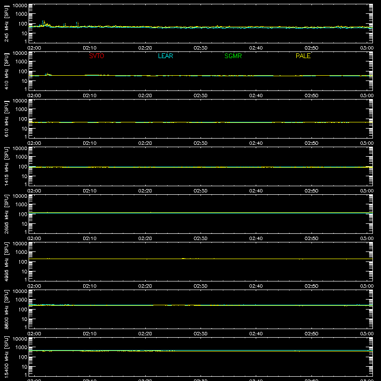Click the 02:40 time label under the 410 MHz plot
Screen dimensions: 381x381
(256, 96)
